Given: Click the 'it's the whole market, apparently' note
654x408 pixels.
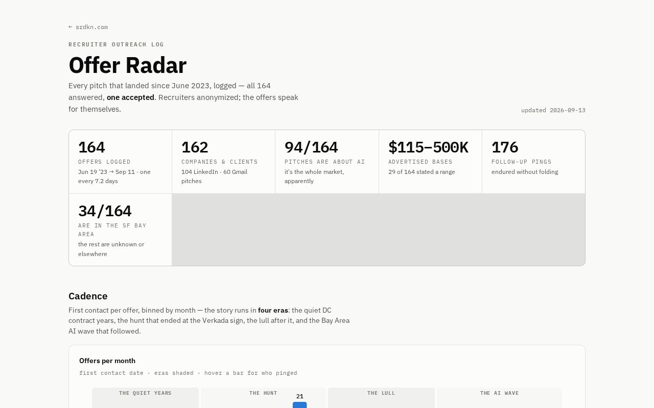Looking at the screenshot, I should click(314, 176).
